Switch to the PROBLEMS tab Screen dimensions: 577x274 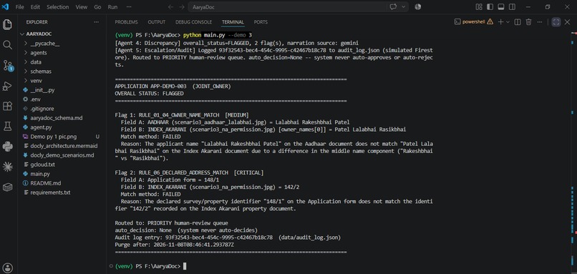coord(126,22)
